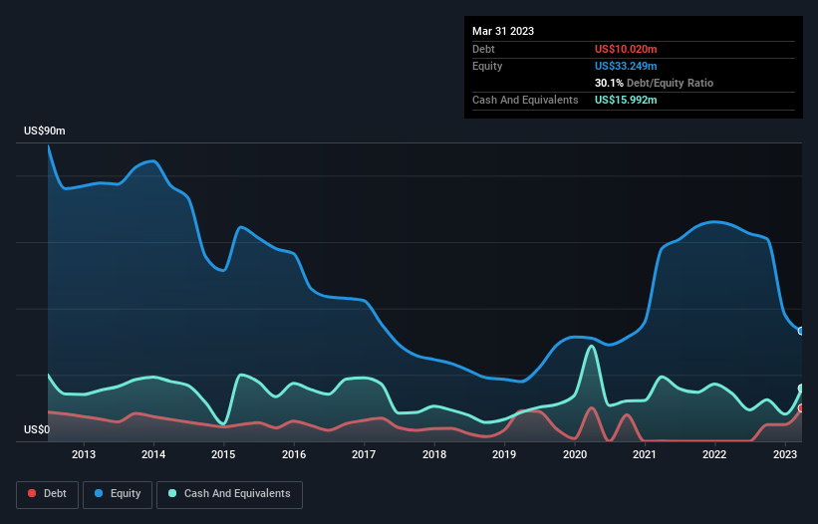Select the teal Cash end-point marker

(801, 389)
